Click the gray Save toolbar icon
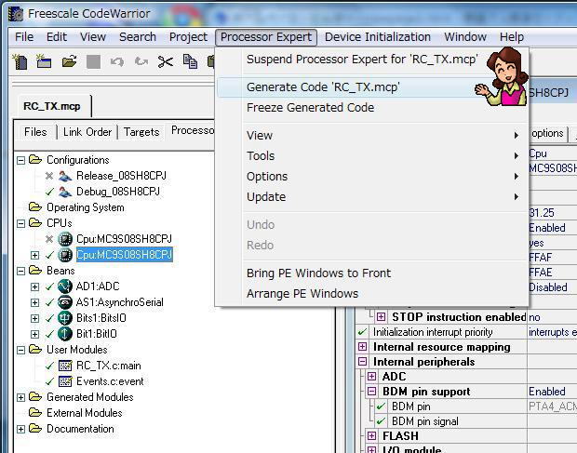Viewport: 577px width, 453px height. pos(93,61)
